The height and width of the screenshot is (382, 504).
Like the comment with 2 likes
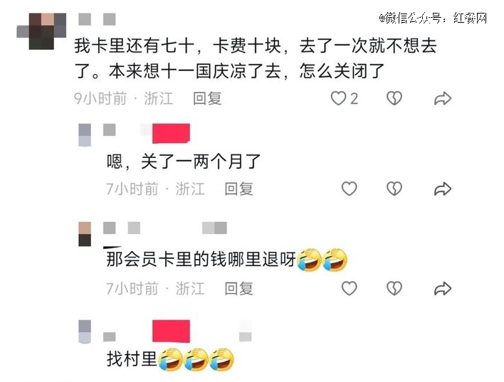click(x=338, y=98)
